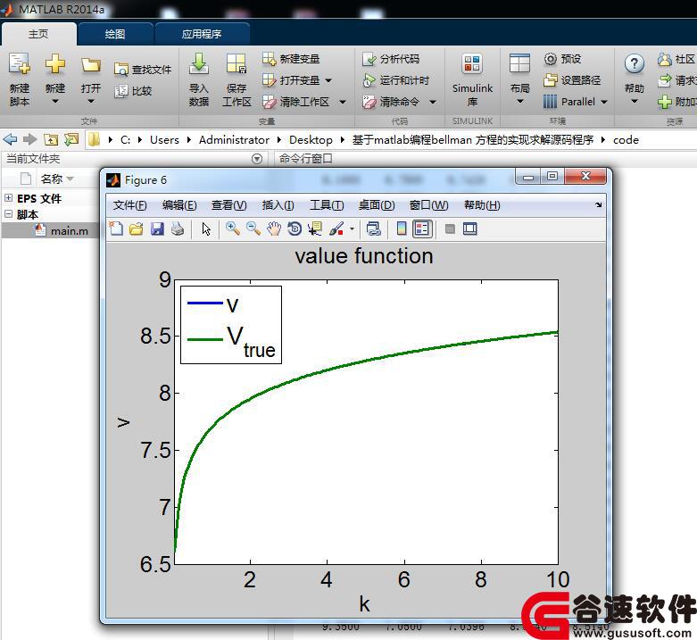The height and width of the screenshot is (640, 697).
Task: Open Desktop (桌面) menu in Figure 6
Action: (377, 205)
